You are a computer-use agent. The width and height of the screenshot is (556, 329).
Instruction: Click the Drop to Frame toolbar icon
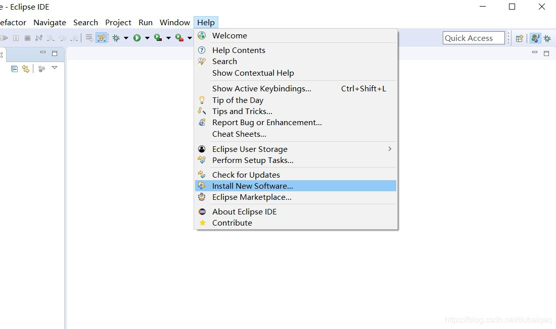[x=89, y=38]
